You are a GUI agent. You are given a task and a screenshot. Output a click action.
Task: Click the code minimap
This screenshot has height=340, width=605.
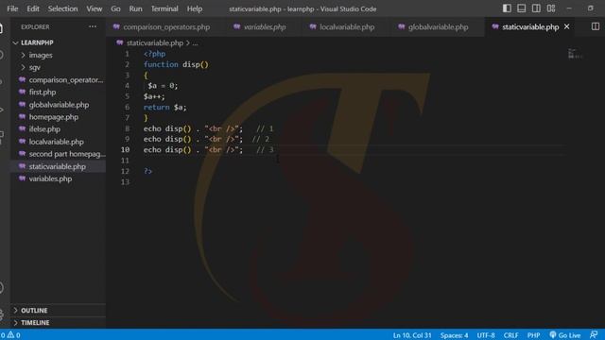point(574,54)
